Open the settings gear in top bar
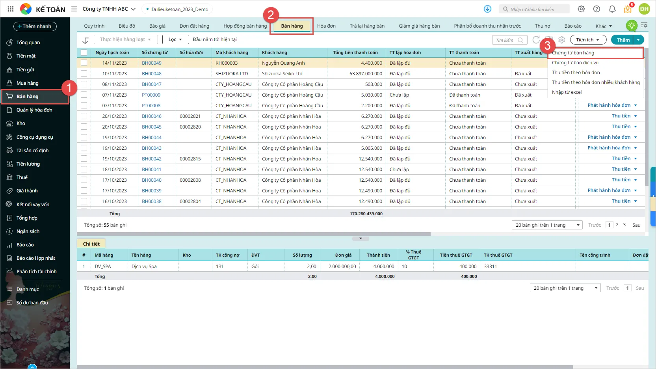Viewport: 656px width, 369px height. (x=581, y=9)
